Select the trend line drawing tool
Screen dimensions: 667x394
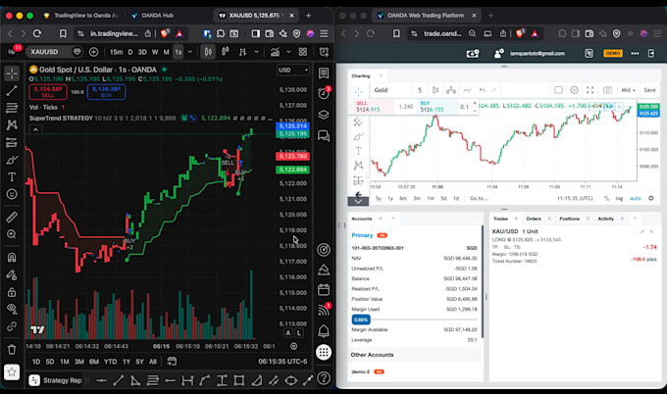click(x=12, y=90)
